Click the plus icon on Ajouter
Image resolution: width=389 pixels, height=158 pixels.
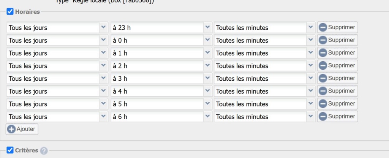pos(11,129)
